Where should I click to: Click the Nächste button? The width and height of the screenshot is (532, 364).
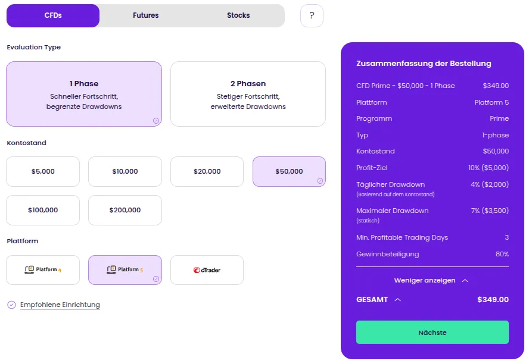point(432,332)
